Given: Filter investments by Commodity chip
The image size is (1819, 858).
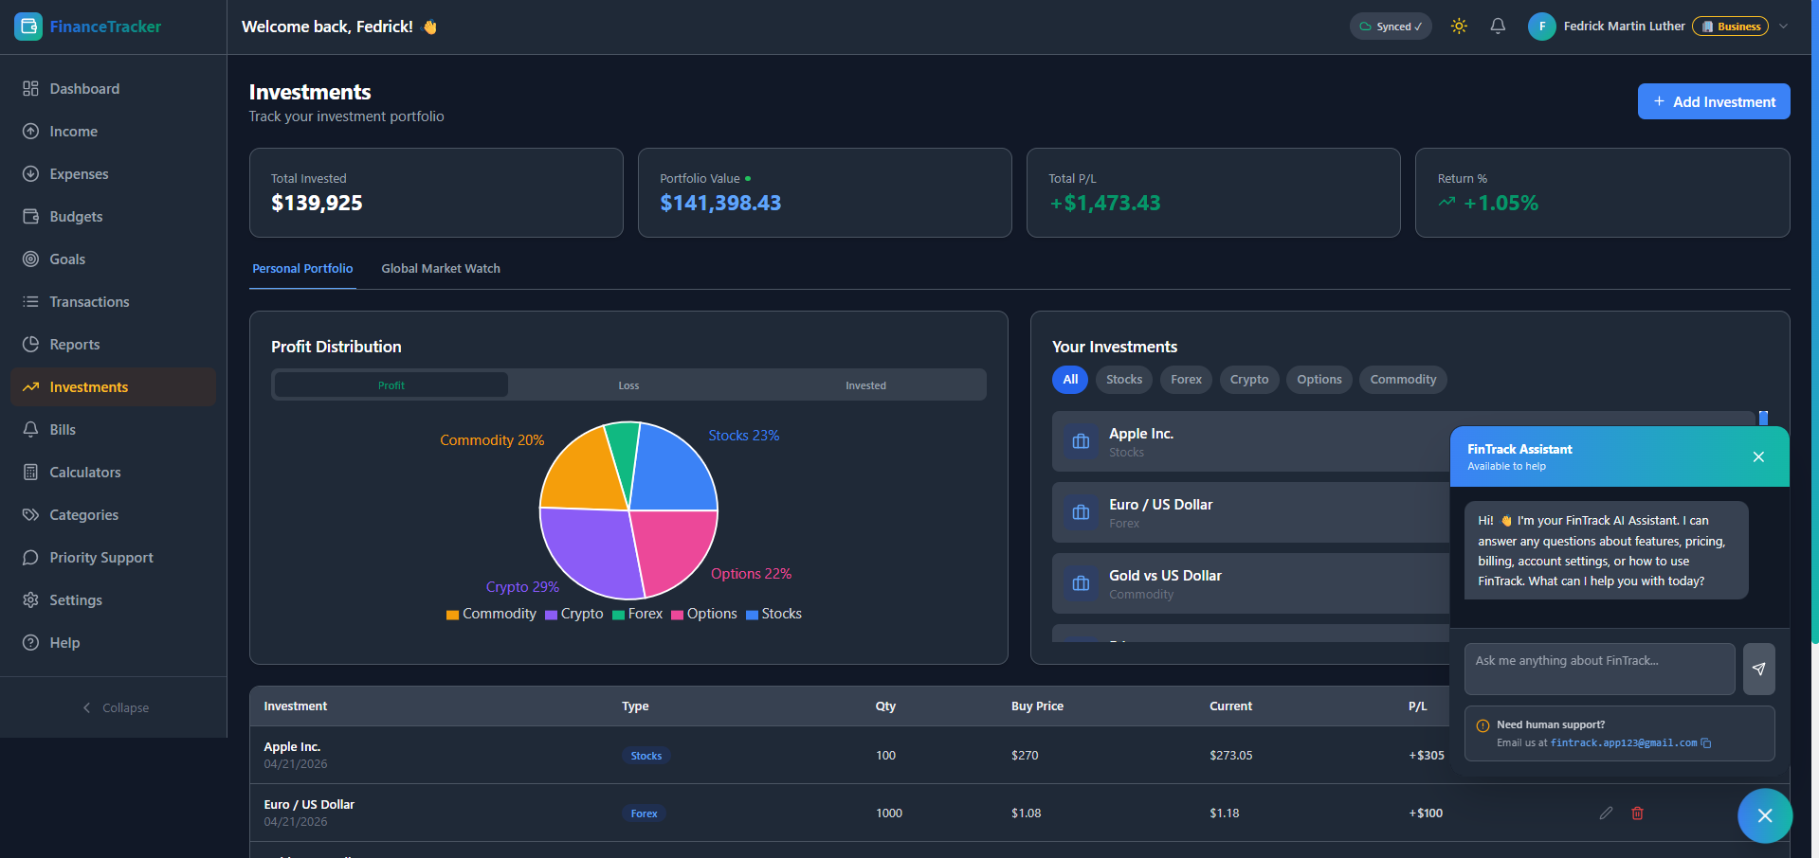Looking at the screenshot, I should (1403, 380).
